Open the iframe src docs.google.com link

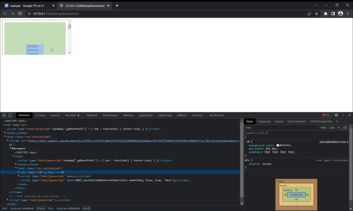tap(134, 141)
